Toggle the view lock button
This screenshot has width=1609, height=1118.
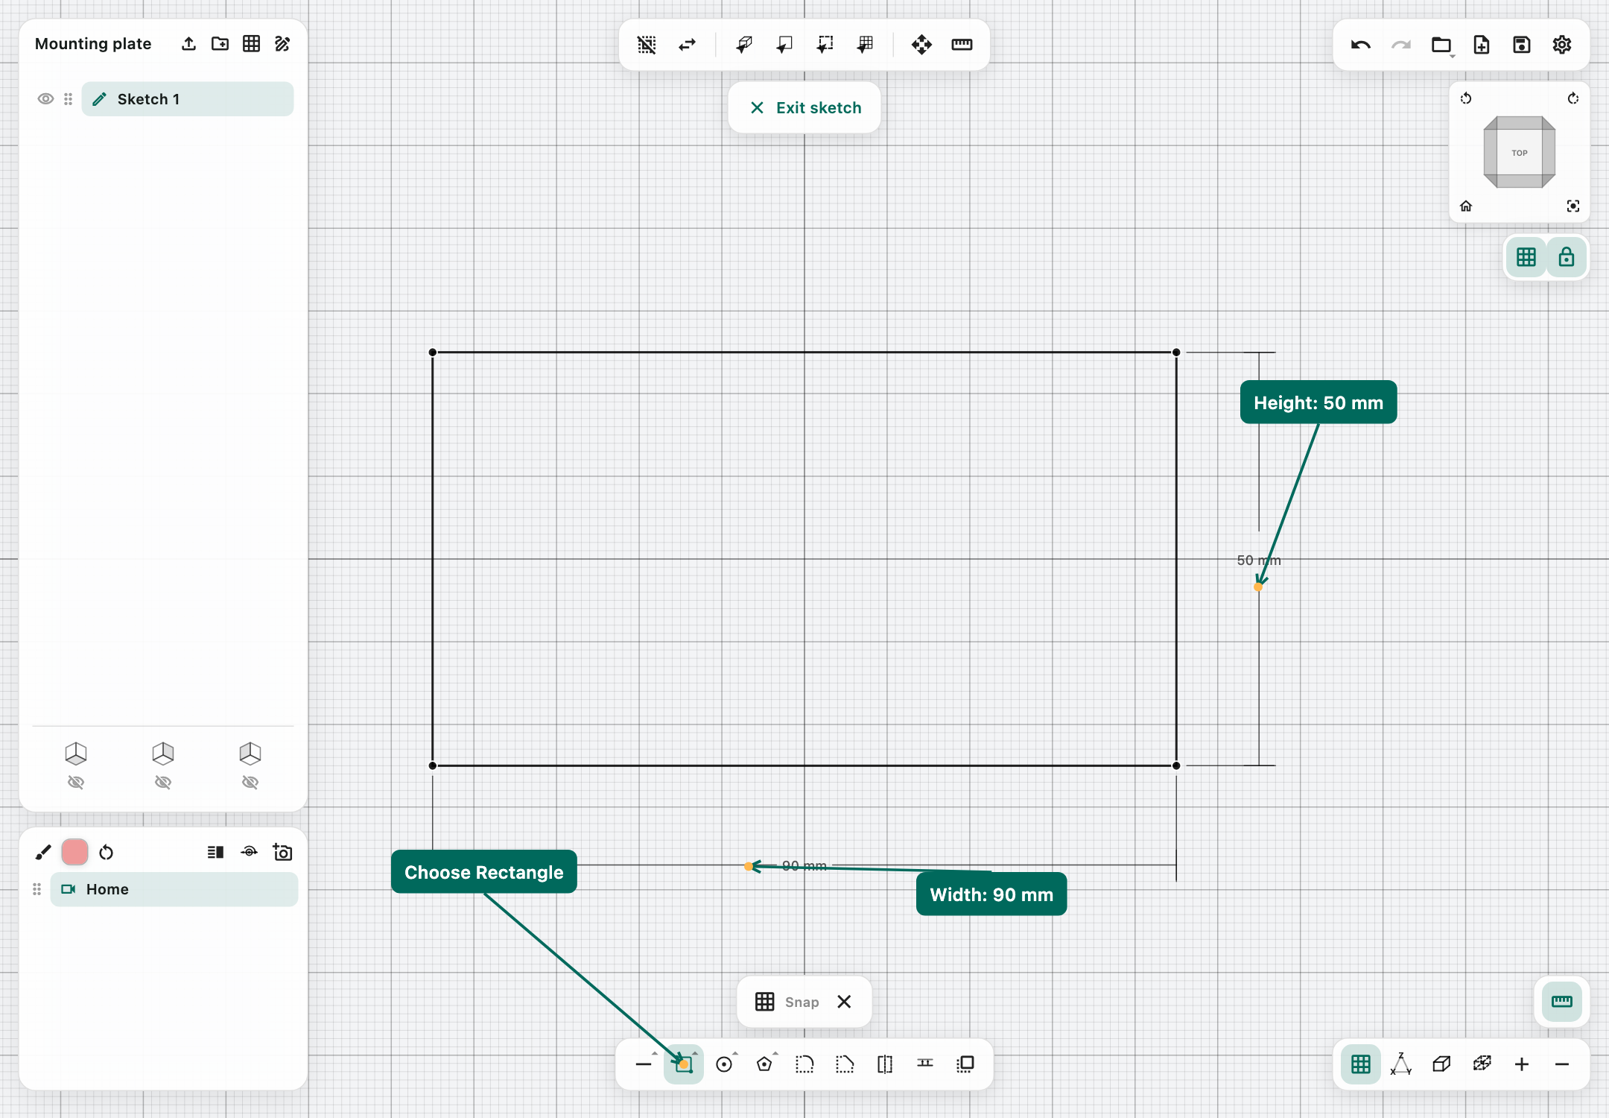pyautogui.click(x=1567, y=257)
